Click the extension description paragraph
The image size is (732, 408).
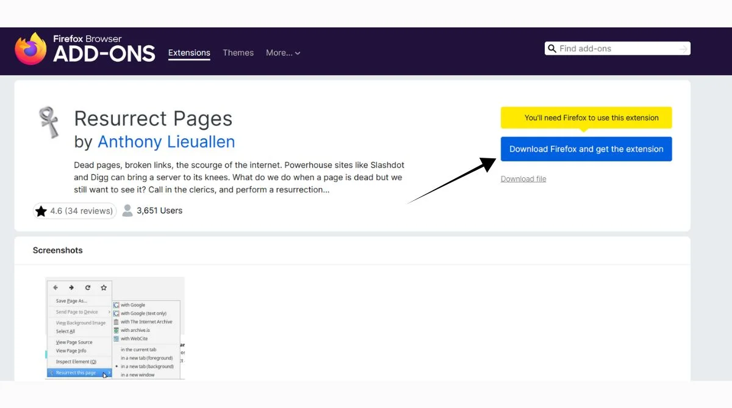[x=239, y=177]
